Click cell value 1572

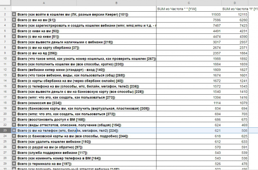point(217,86)
